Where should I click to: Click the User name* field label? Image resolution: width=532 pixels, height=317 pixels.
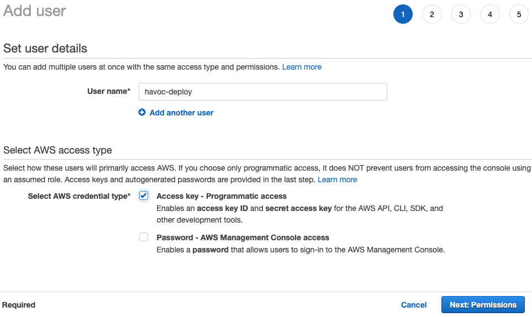tap(109, 92)
